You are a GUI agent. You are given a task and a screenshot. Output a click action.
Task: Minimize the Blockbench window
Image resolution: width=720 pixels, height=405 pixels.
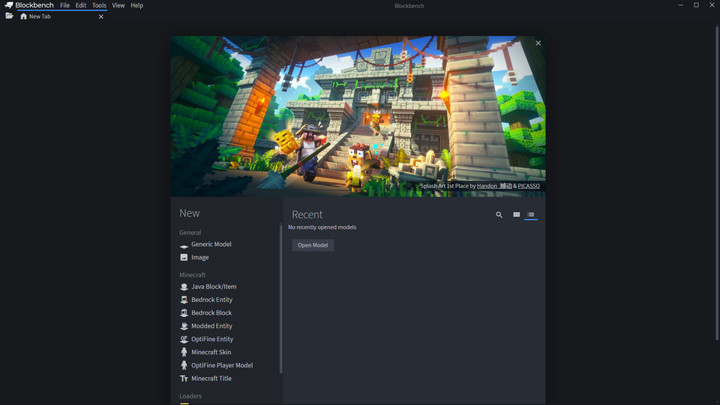coord(681,5)
